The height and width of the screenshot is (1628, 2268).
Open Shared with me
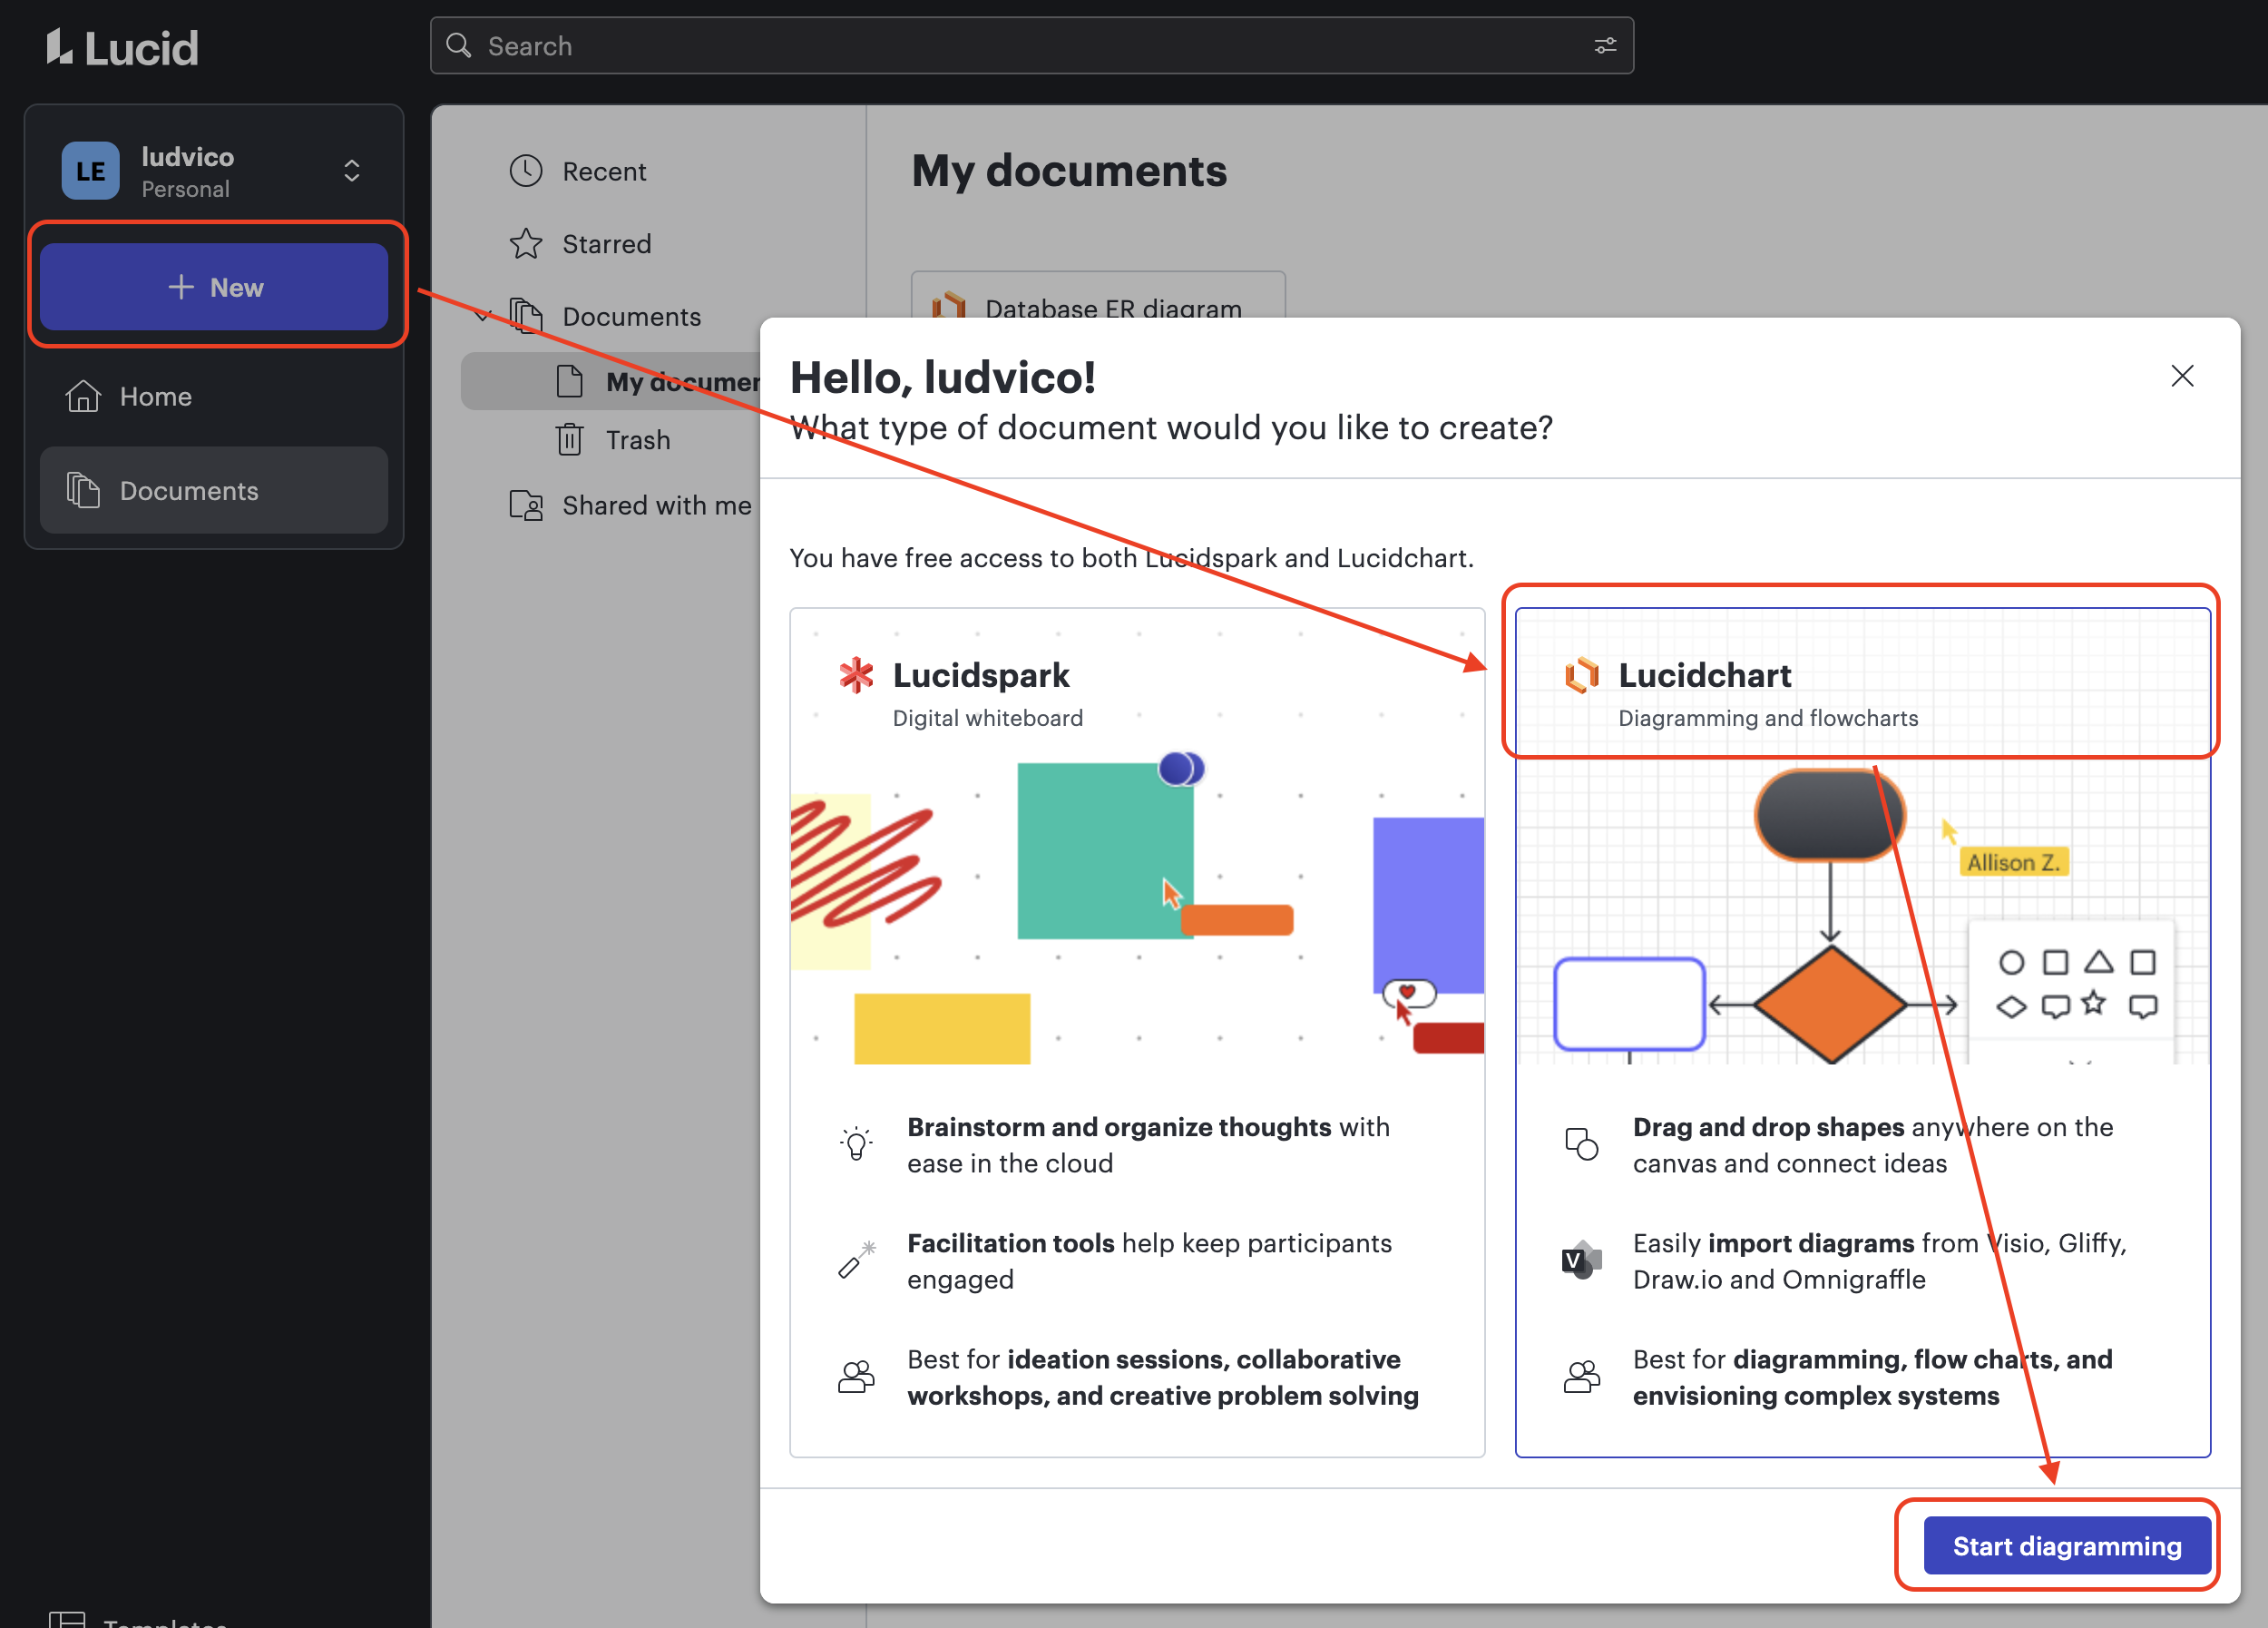656,505
